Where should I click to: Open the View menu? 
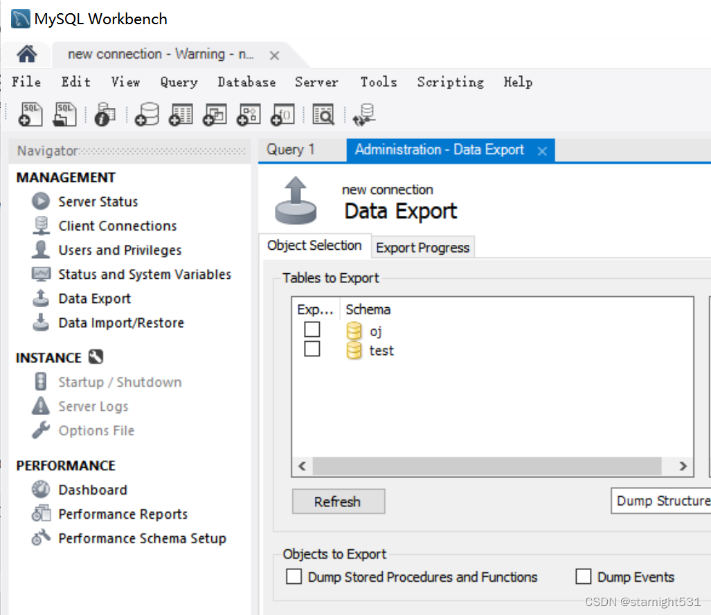pyautogui.click(x=125, y=82)
